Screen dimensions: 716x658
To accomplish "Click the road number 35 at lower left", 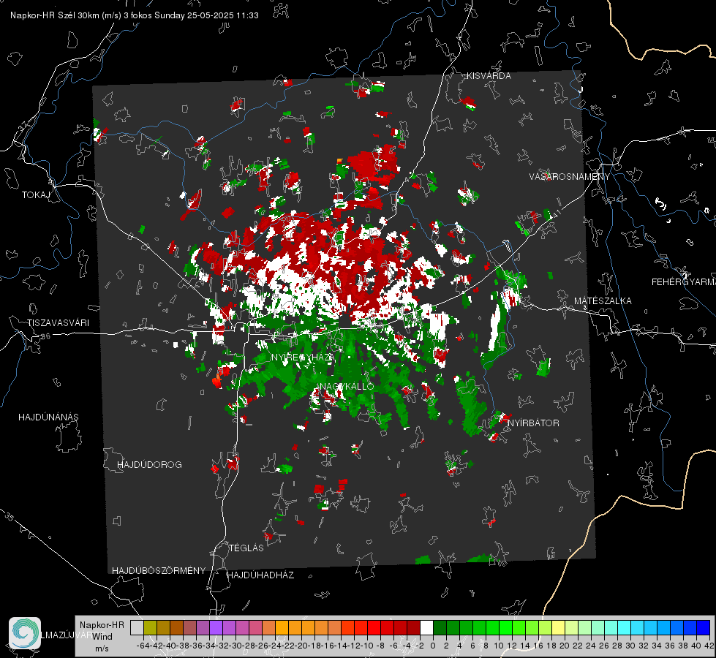I will [x=10, y=516].
